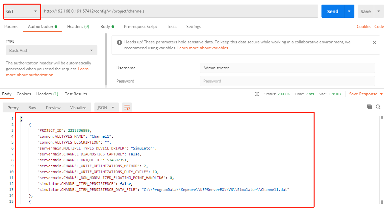Open the response search icon

click(x=378, y=107)
